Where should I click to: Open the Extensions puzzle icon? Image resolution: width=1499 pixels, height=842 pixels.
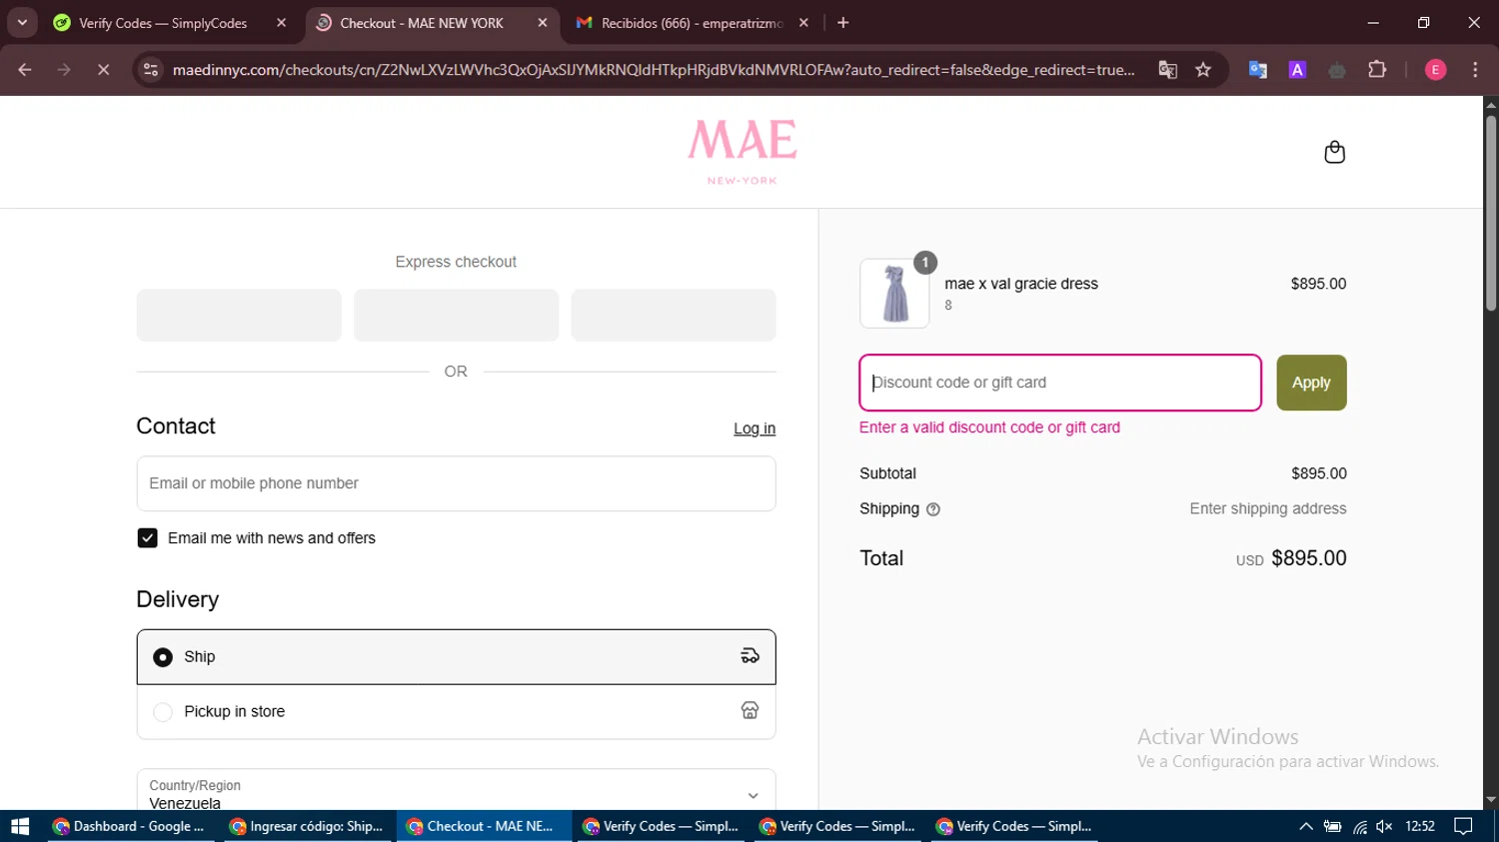1377,69
